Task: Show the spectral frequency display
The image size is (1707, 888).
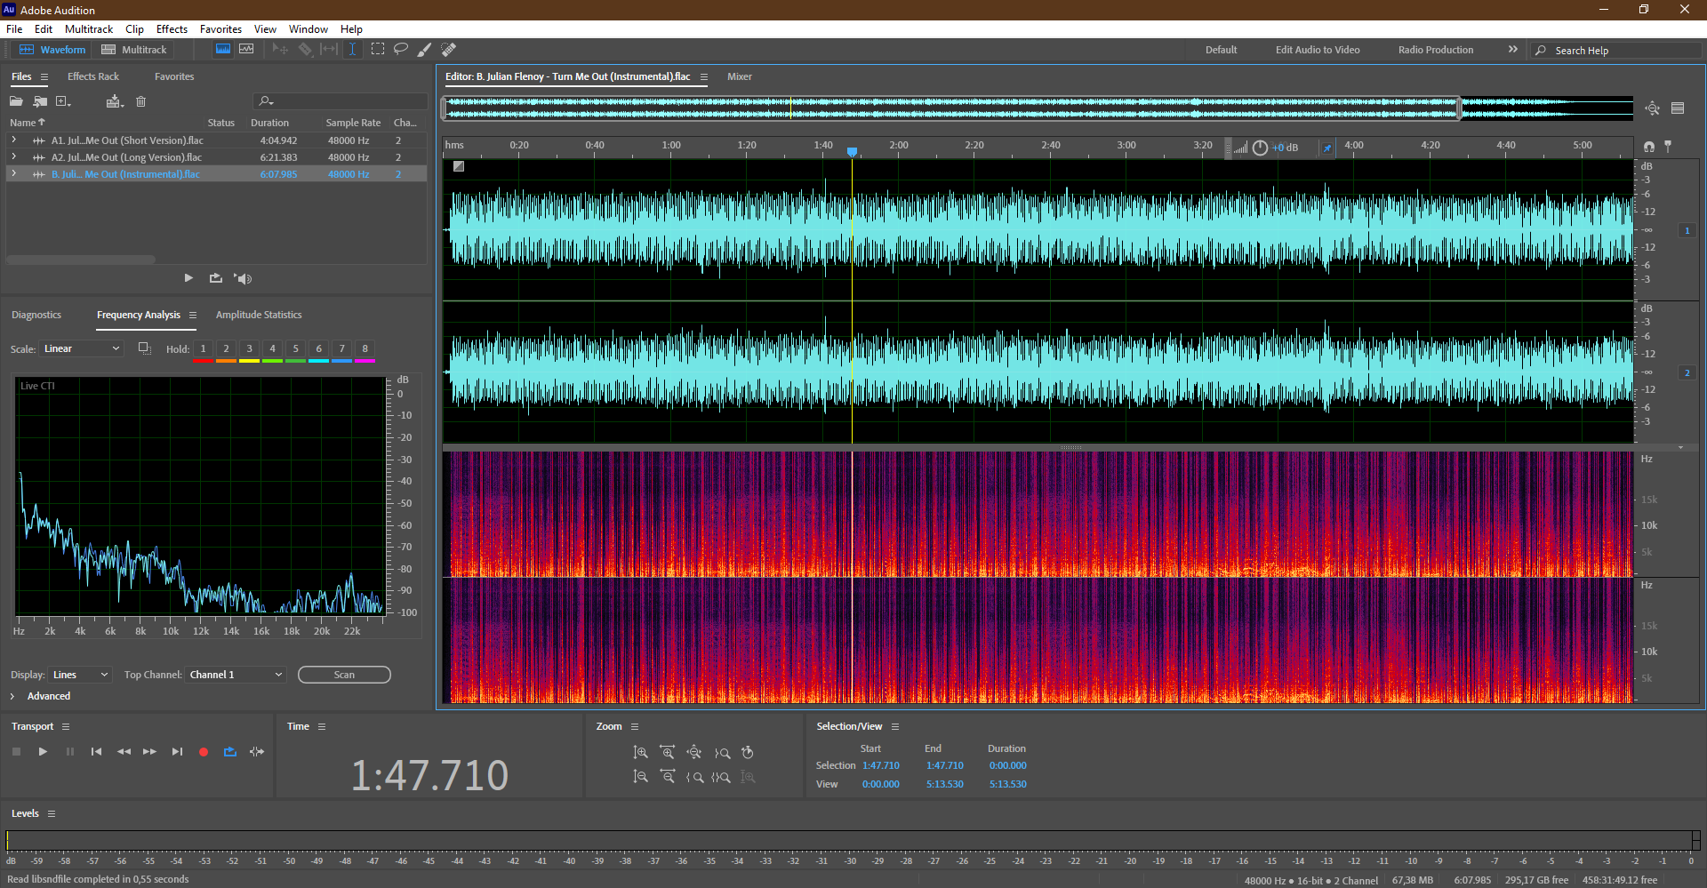Action: tap(223, 50)
